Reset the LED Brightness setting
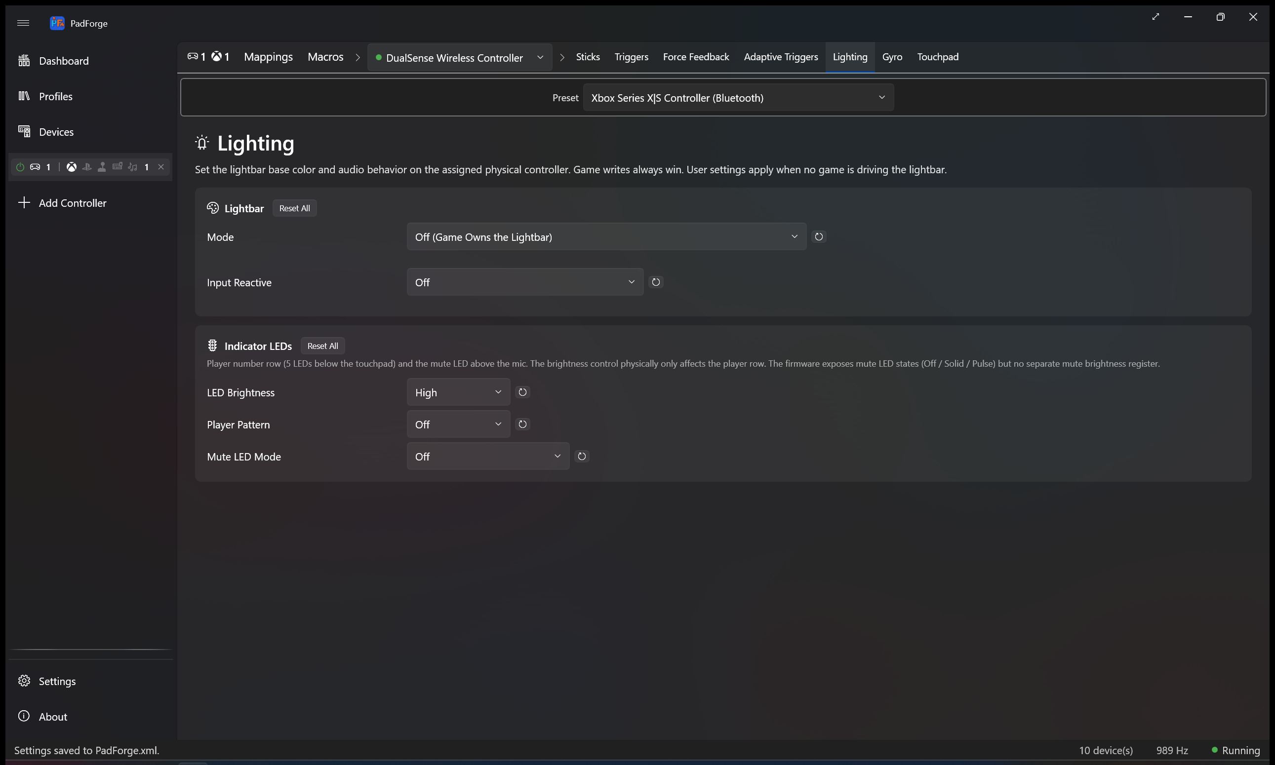The height and width of the screenshot is (765, 1275). click(522, 392)
